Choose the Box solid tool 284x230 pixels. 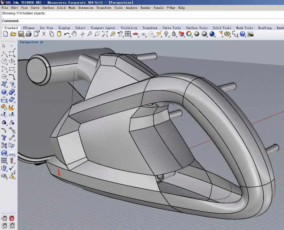[x=4, y=92]
